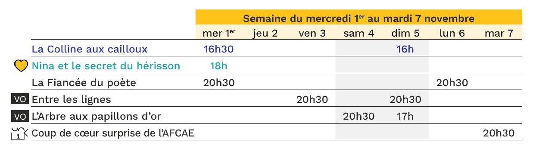
Task: Click the week header banner Semaine du mercredi
Action: pos(359,19)
